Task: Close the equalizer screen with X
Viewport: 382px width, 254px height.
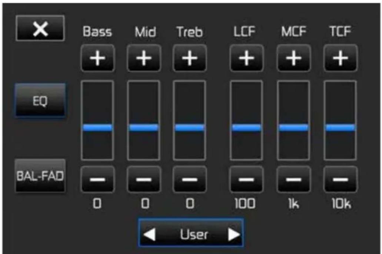Action: pyautogui.click(x=40, y=28)
